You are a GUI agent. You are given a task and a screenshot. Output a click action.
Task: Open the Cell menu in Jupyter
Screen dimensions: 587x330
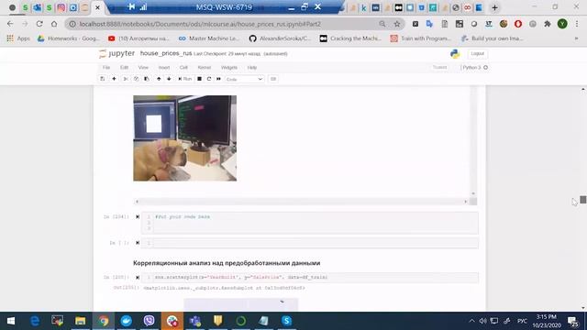tap(183, 67)
